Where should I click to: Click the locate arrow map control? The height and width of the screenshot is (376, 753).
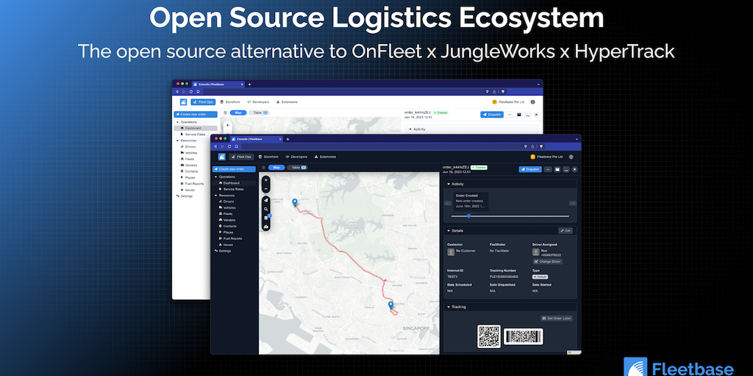tap(266, 200)
